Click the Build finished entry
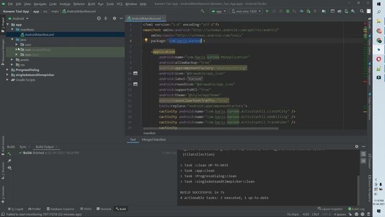This screenshot has width=385, height=217. coord(49,153)
